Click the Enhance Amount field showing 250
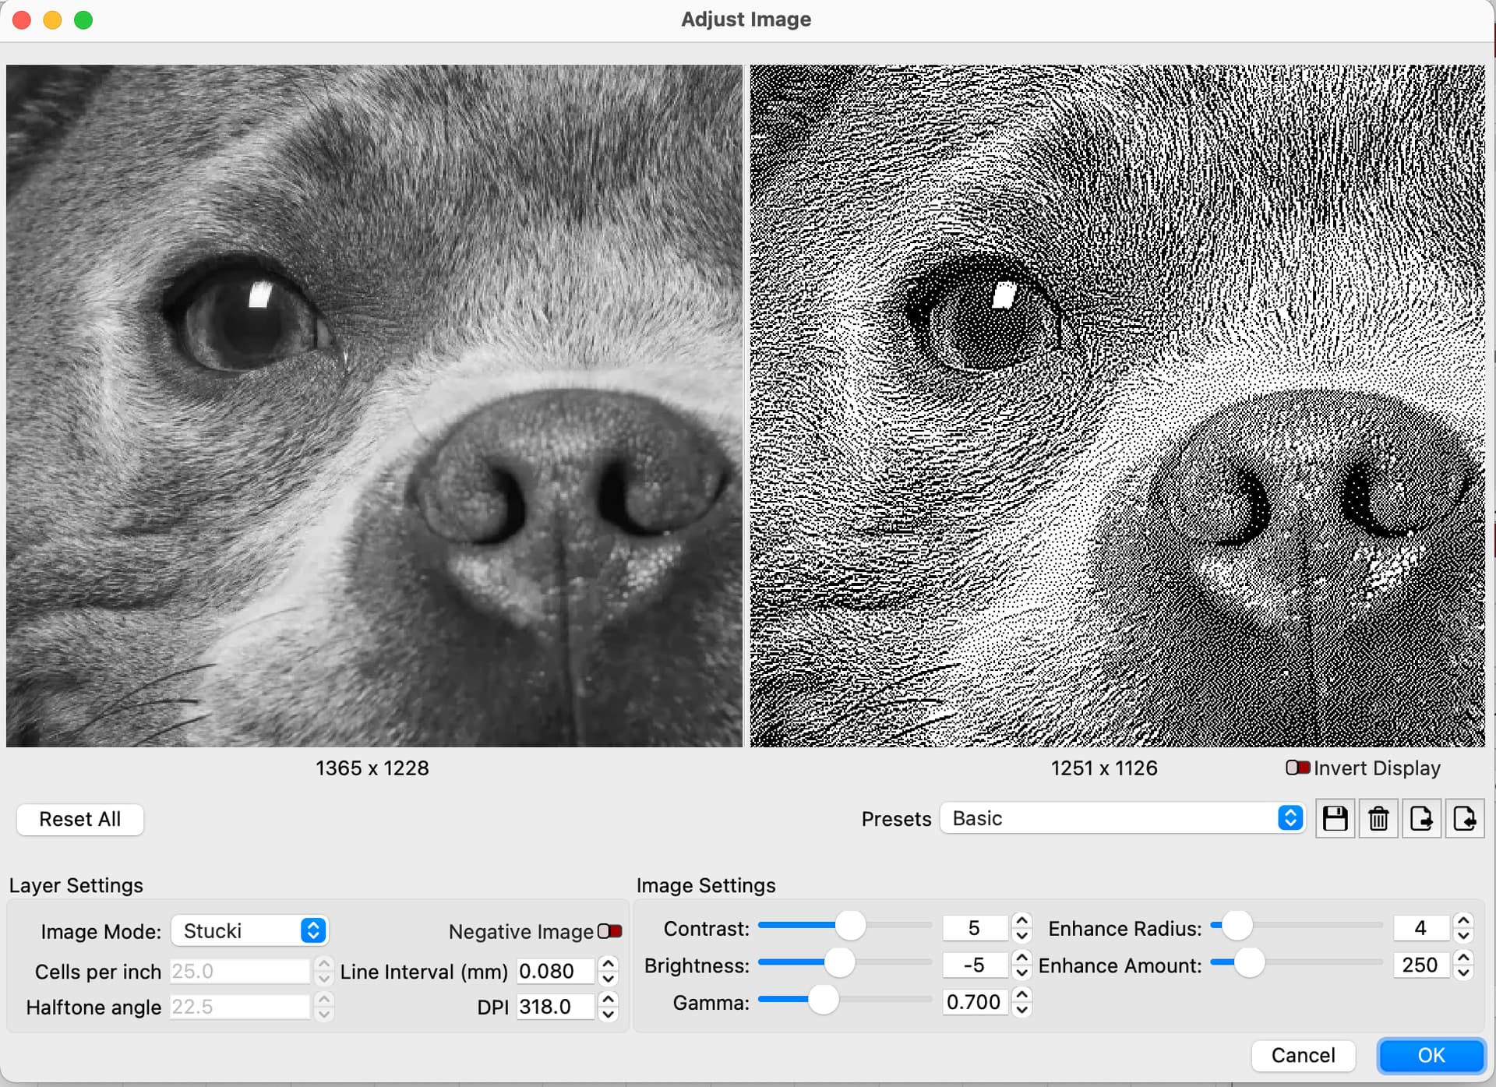 (x=1421, y=965)
